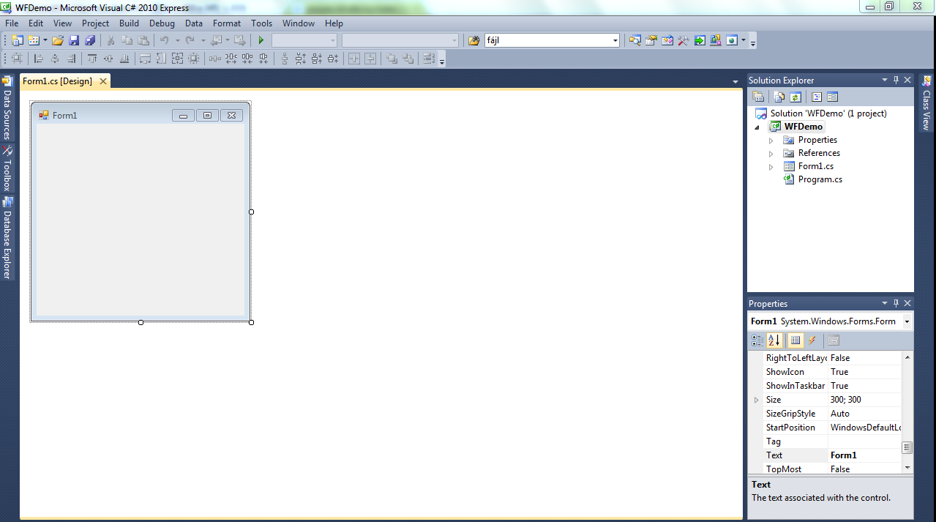The image size is (936, 522).
Task: Click the Align Tops layout icon
Action: pyautogui.click(x=92, y=59)
